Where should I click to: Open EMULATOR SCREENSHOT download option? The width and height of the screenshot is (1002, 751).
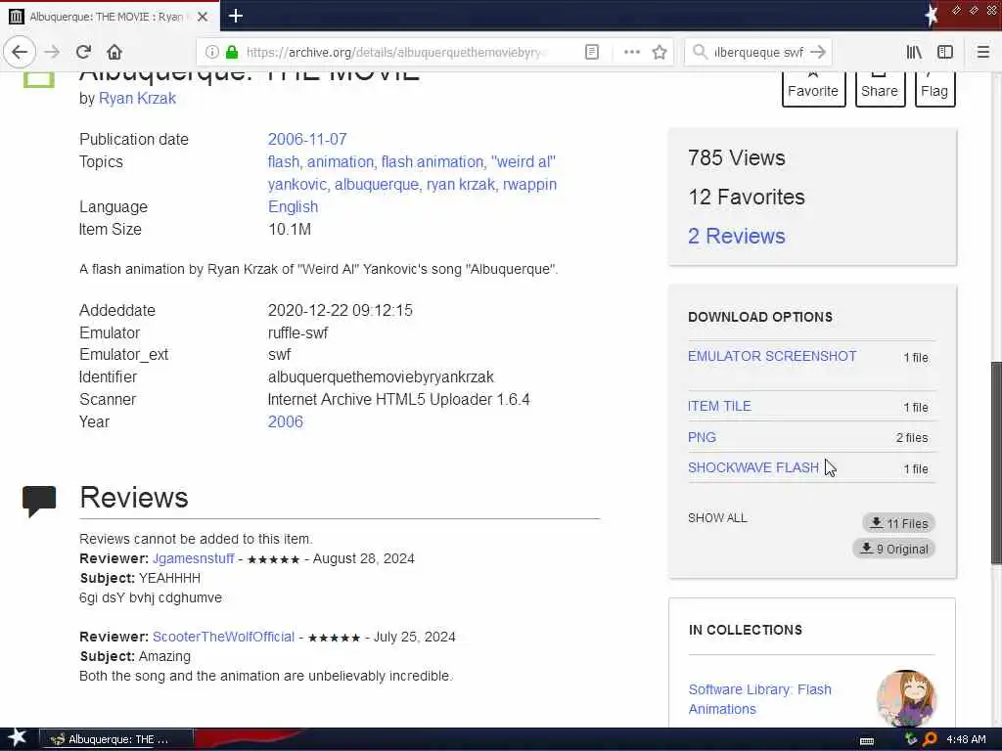[772, 356]
